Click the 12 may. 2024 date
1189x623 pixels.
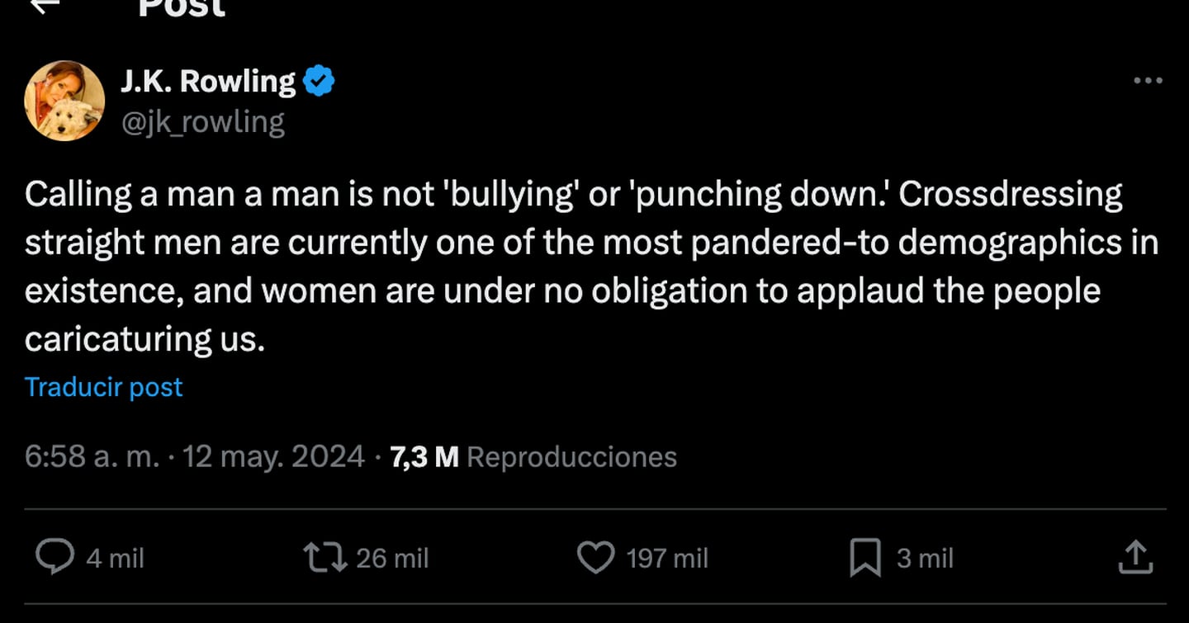click(273, 456)
